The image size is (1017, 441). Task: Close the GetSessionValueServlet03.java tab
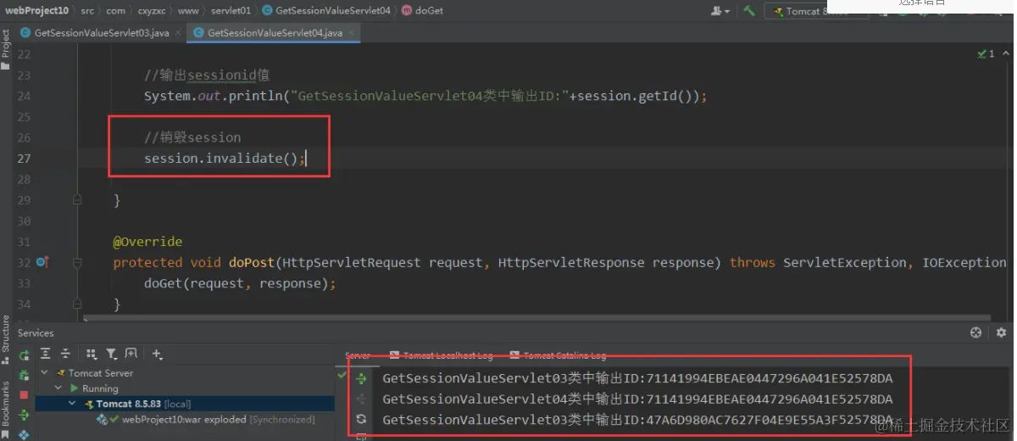(179, 33)
